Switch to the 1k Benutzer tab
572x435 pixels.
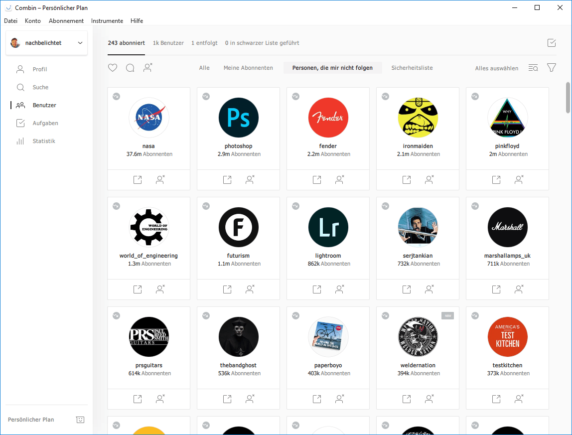coord(168,43)
